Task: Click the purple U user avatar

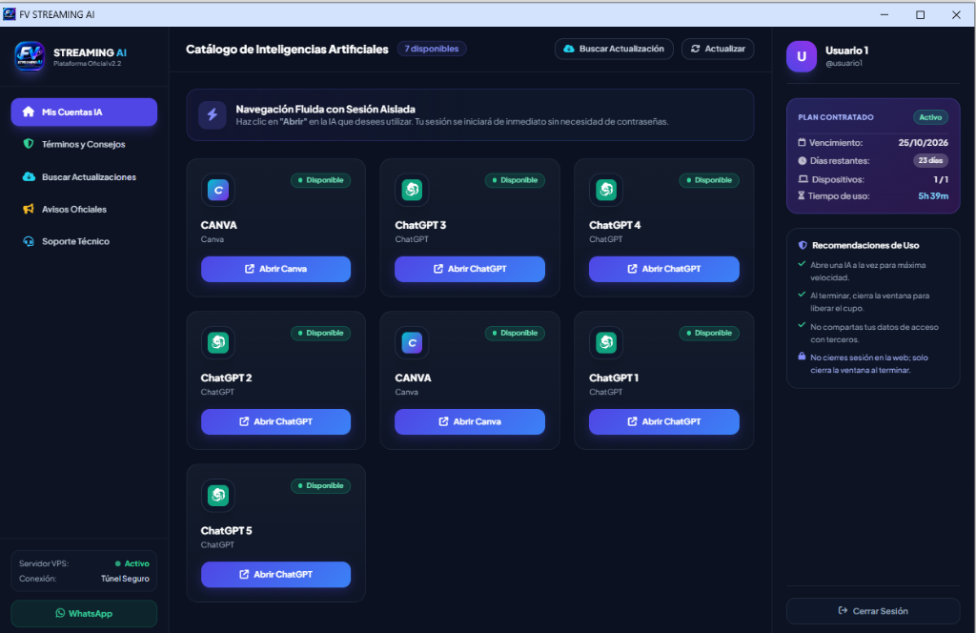Action: click(802, 56)
